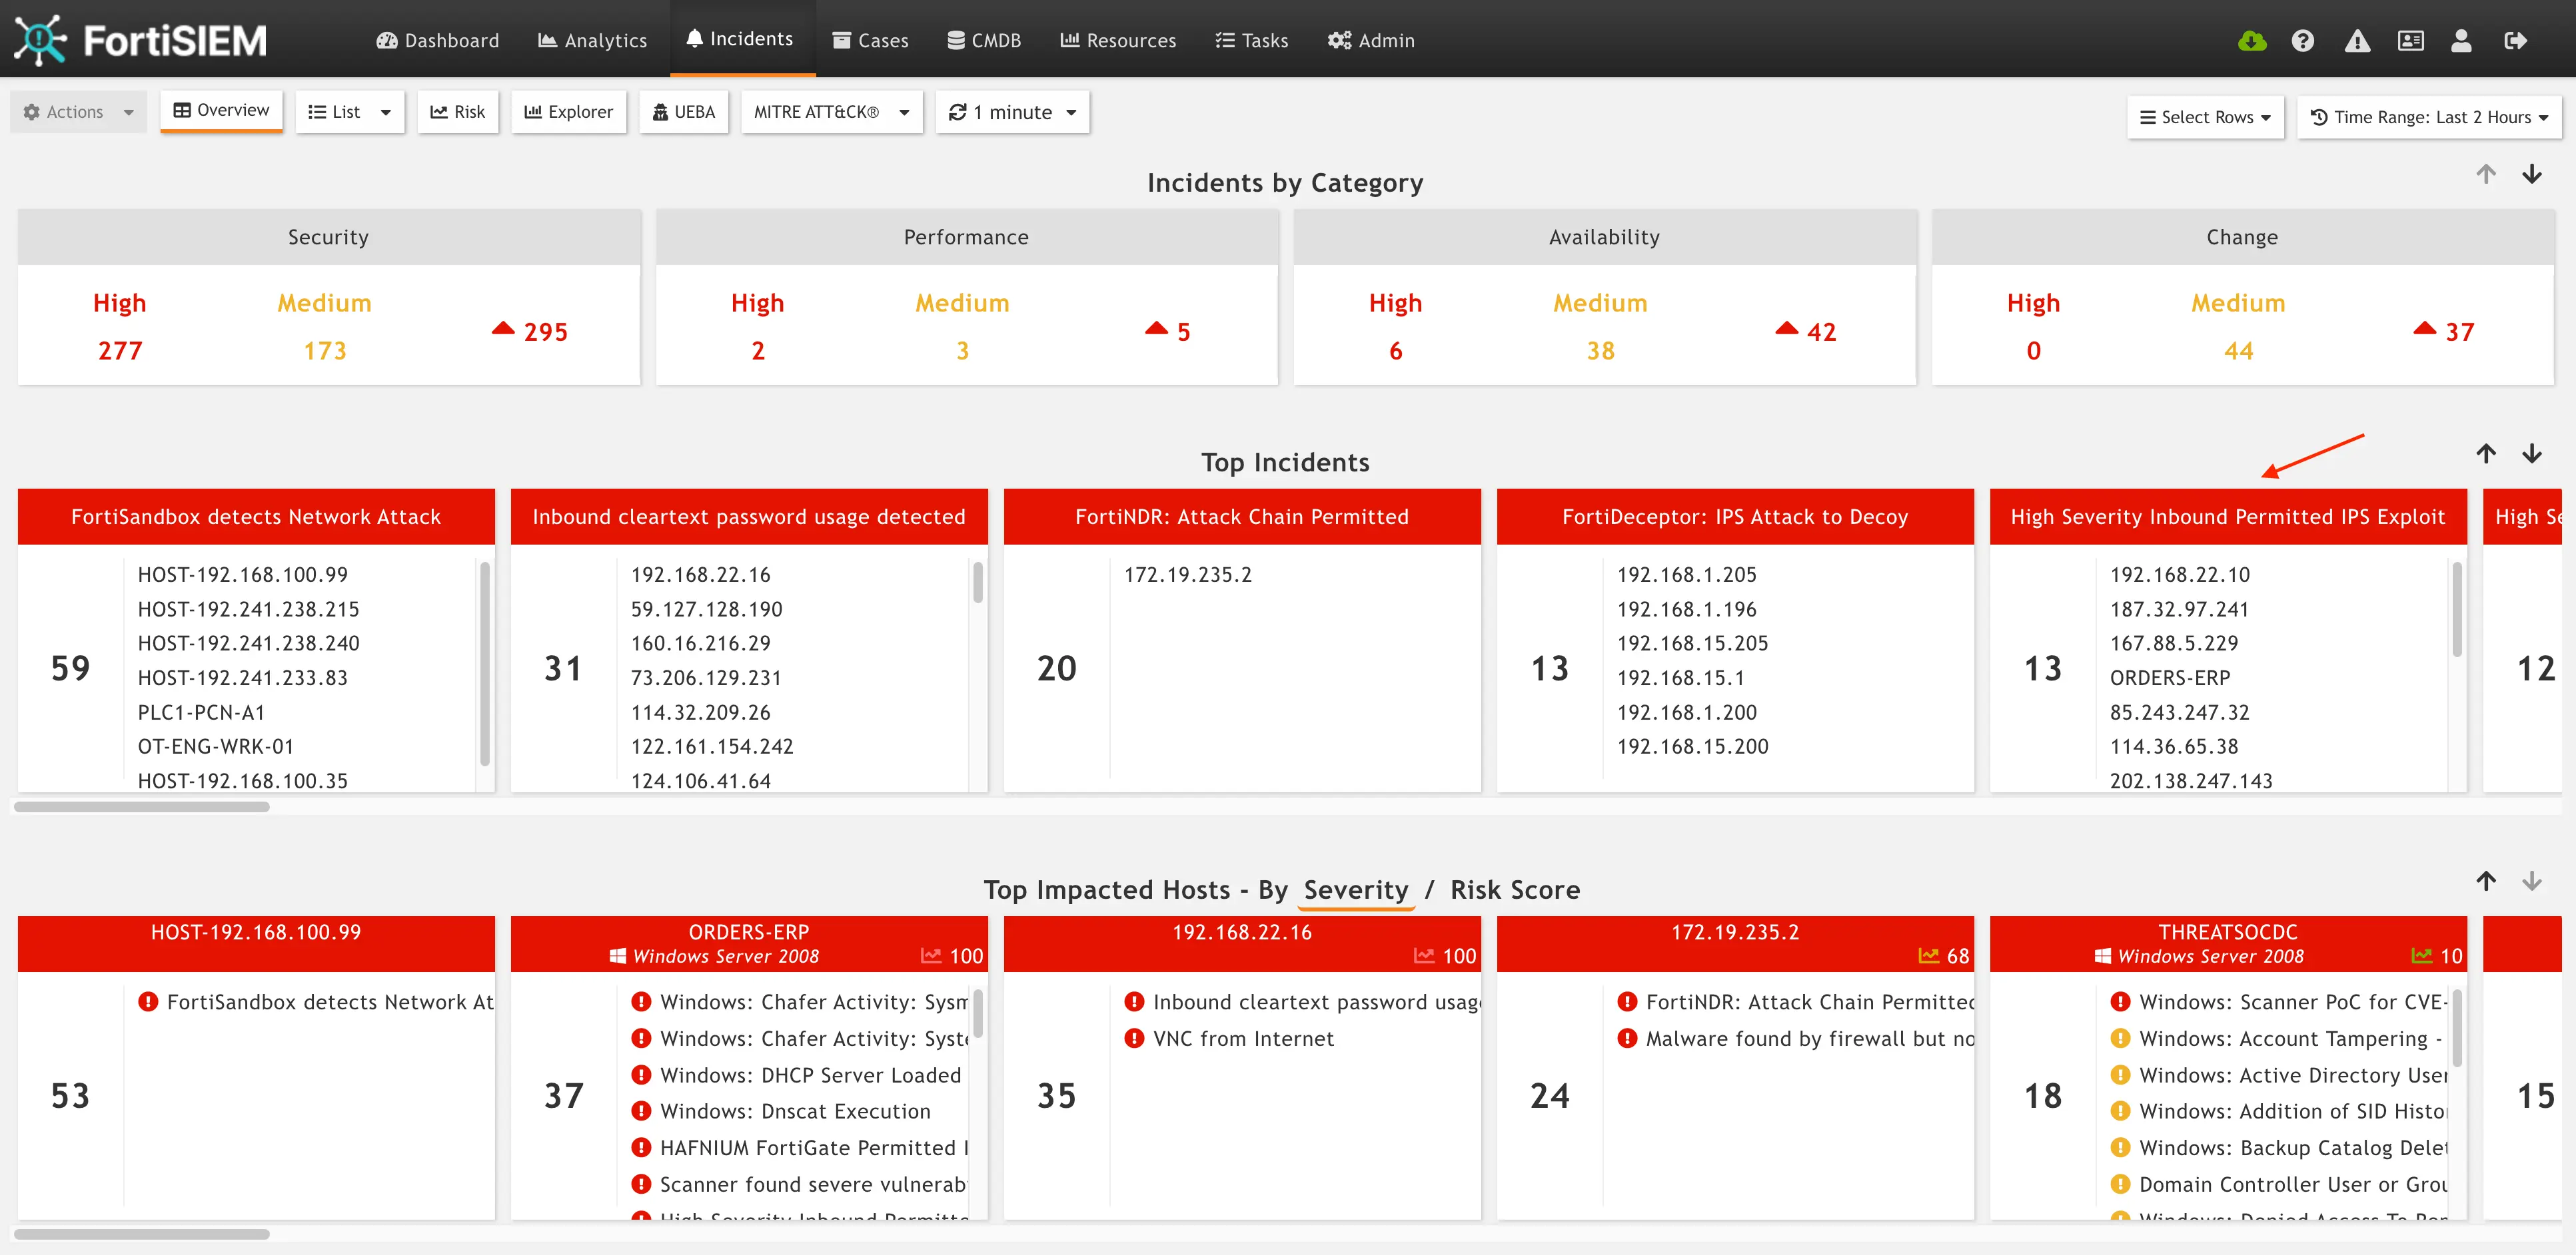Click risk score 100 icon on ORDERS-ERP

click(x=931, y=956)
